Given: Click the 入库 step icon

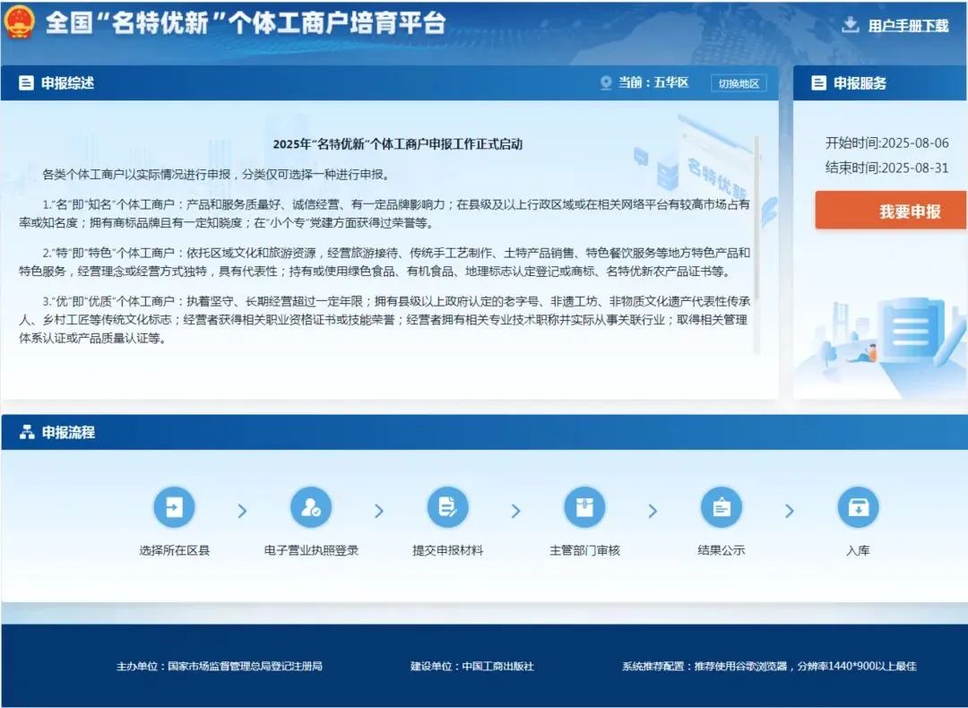Looking at the screenshot, I should click(858, 508).
